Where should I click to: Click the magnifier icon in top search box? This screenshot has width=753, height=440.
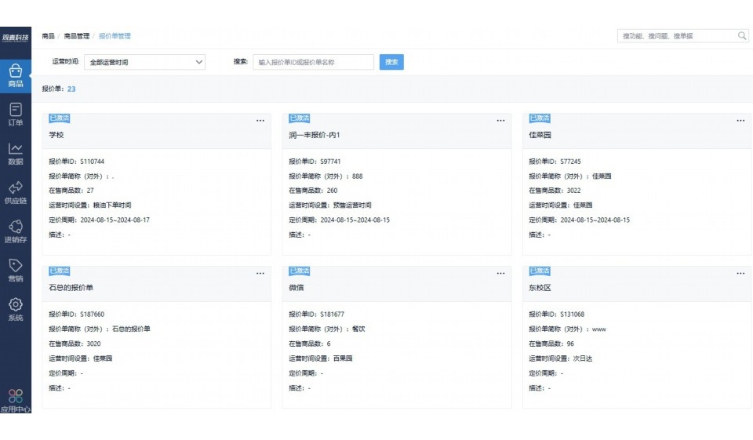[x=742, y=36]
